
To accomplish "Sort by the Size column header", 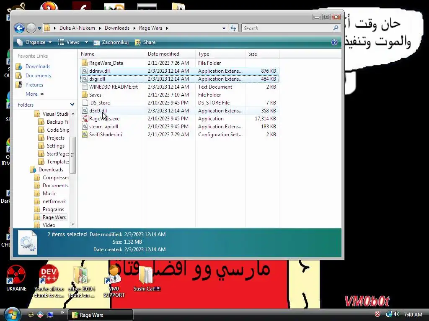I will click(x=262, y=54).
